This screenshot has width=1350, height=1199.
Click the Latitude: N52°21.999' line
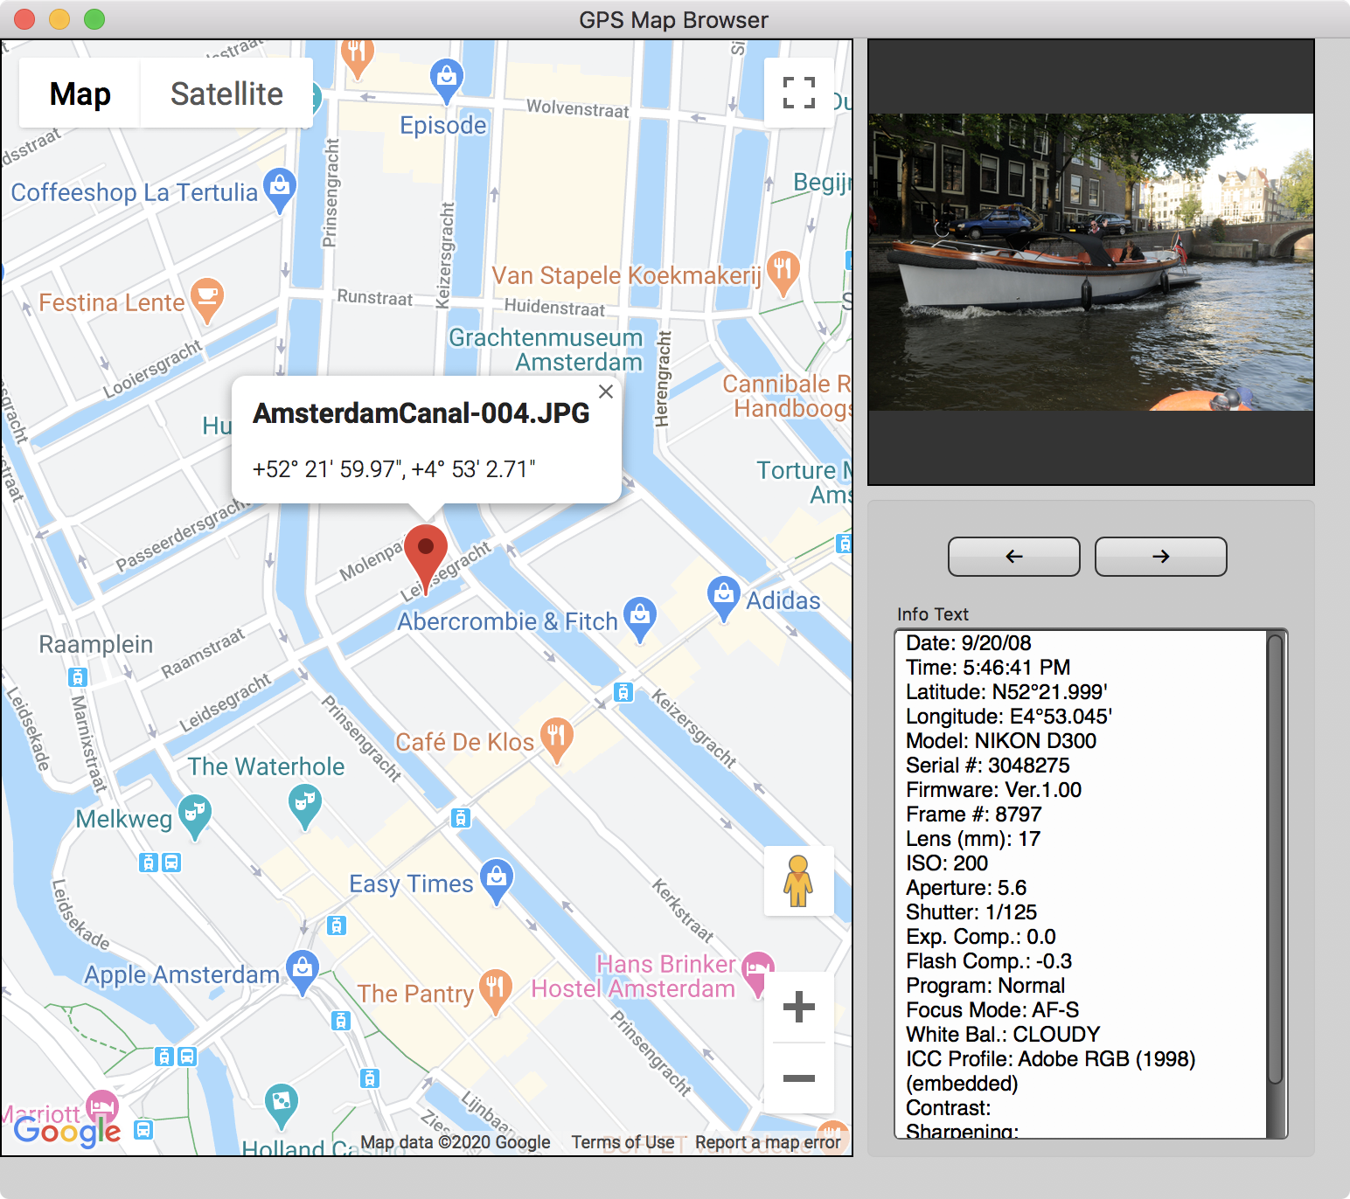(1007, 692)
